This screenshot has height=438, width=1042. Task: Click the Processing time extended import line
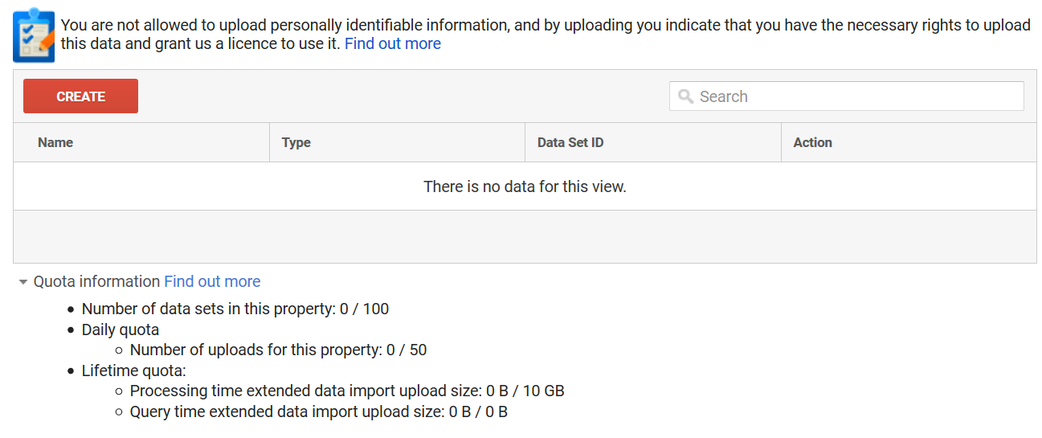pos(347,391)
